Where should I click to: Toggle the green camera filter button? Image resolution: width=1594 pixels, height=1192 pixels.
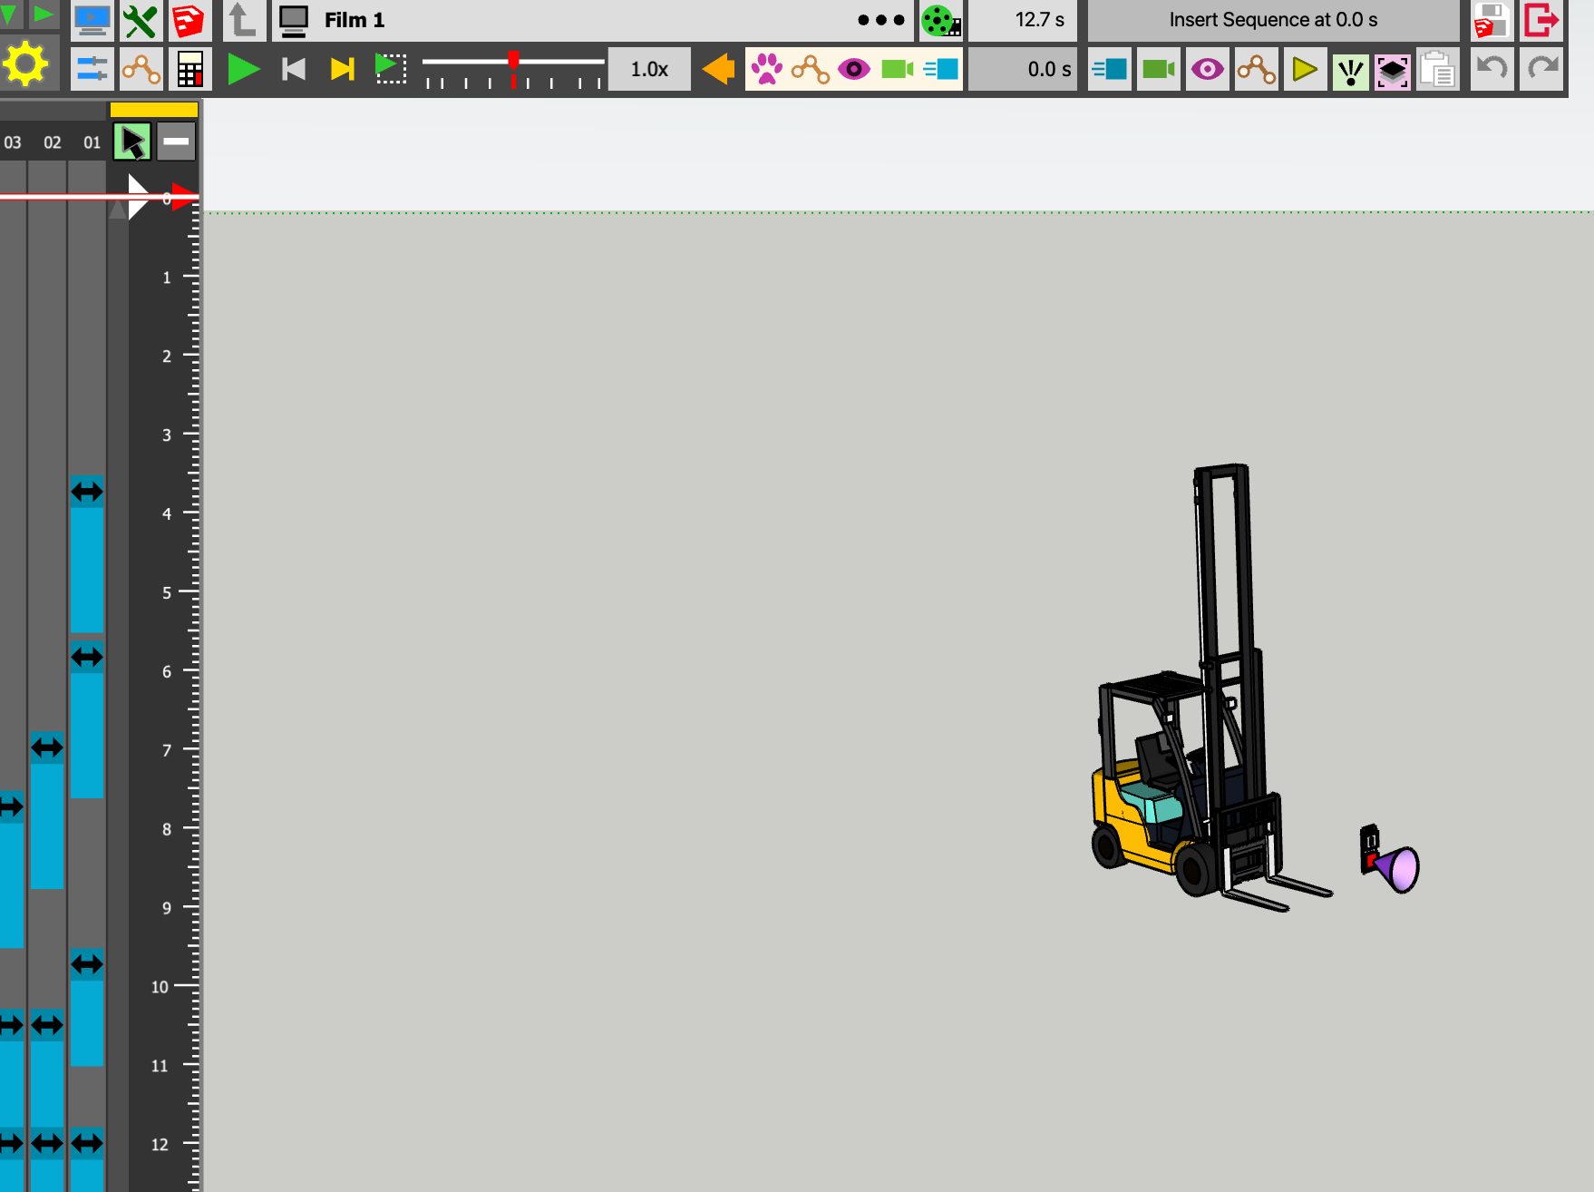pyautogui.click(x=897, y=69)
